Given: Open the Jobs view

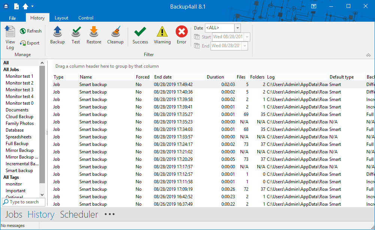Looking at the screenshot, I should (13, 214).
